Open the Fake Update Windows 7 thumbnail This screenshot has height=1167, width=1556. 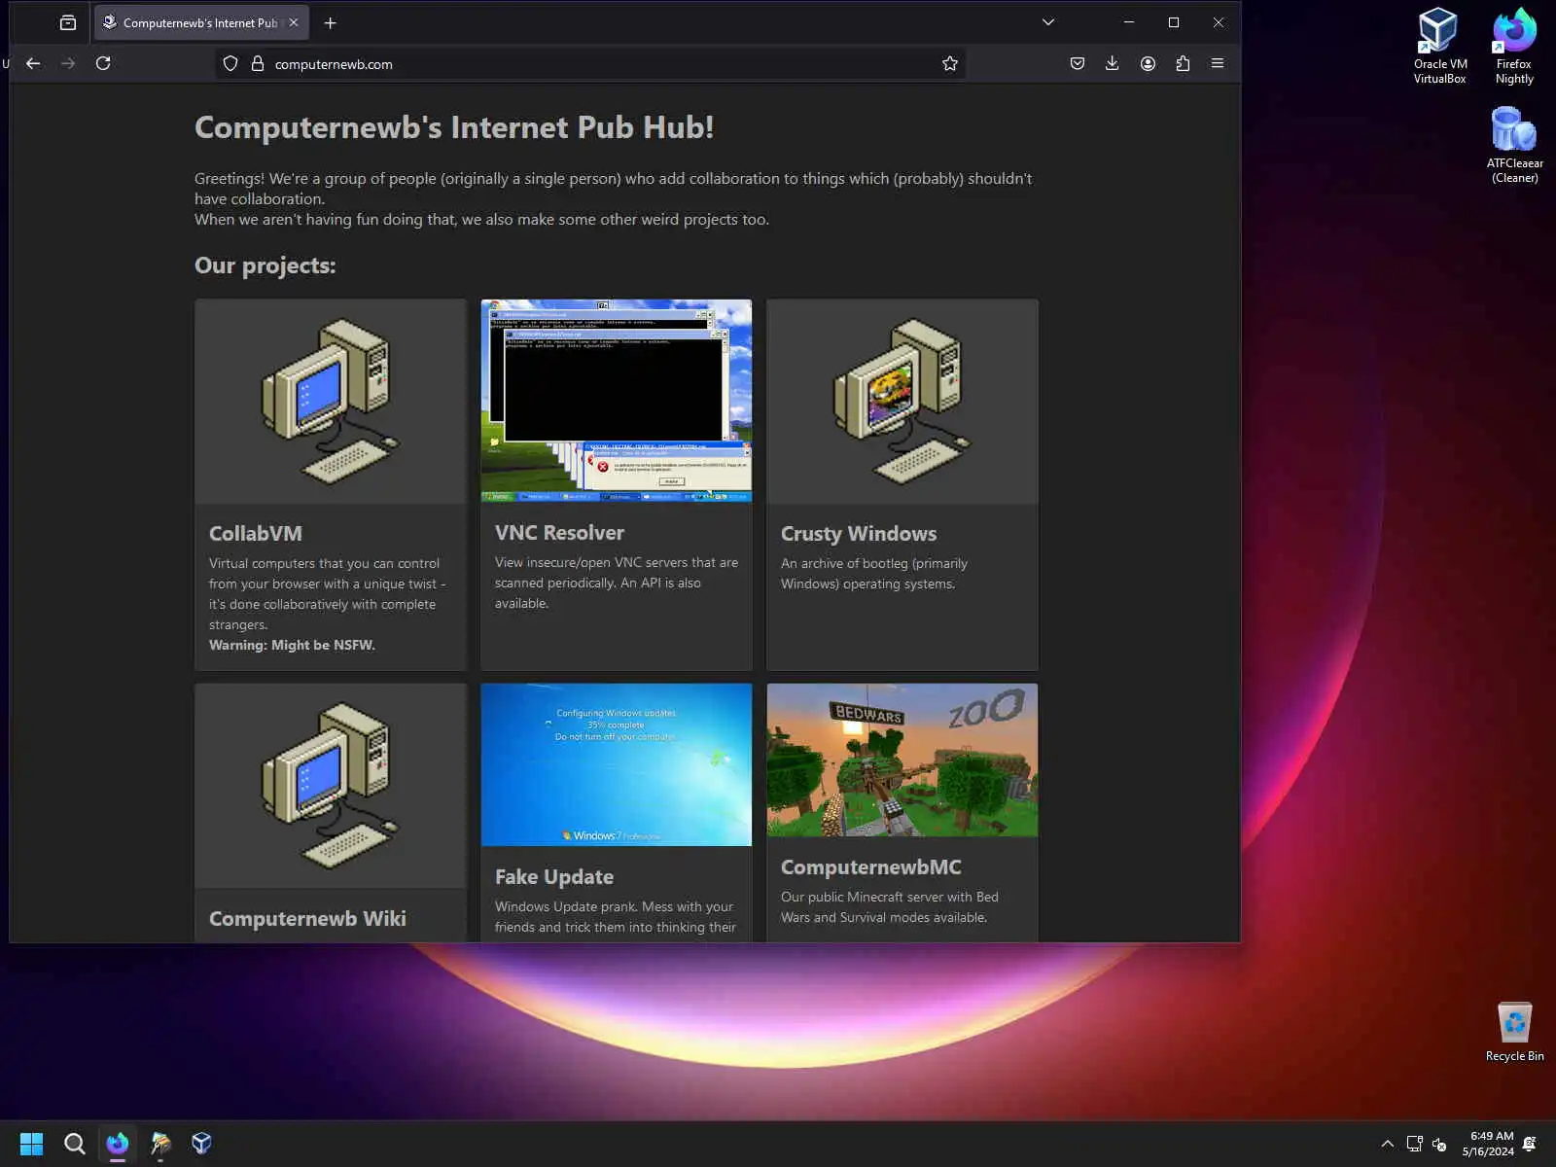click(x=617, y=764)
